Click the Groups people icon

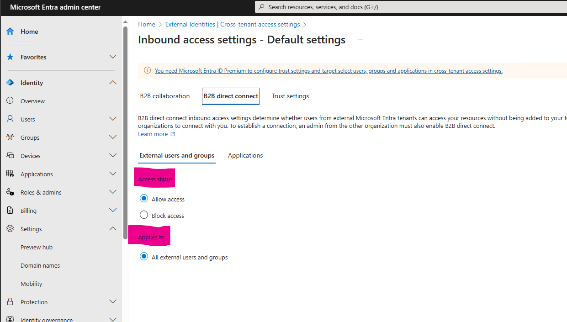(x=10, y=137)
